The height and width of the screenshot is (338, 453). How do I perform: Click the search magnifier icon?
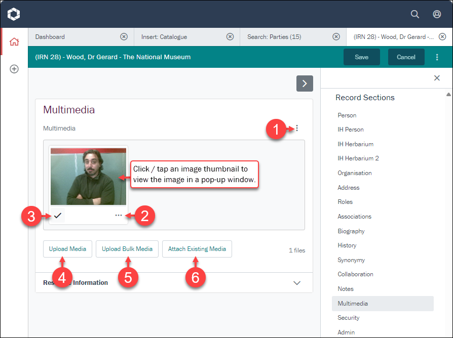[x=414, y=14]
